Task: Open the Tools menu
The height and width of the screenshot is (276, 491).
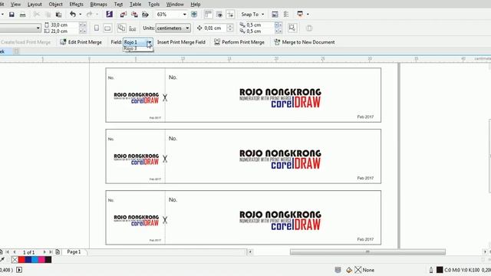Action: coord(153,5)
